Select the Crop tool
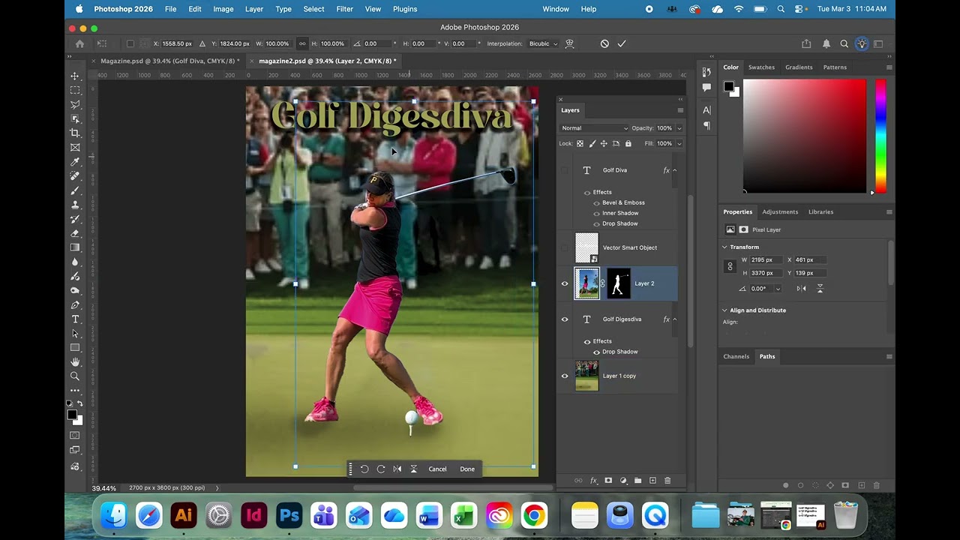This screenshot has height=540, width=960. click(75, 133)
